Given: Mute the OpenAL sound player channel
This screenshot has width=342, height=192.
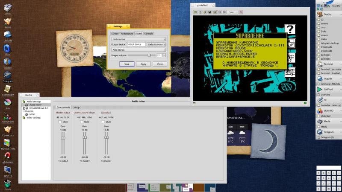Looking at the screenshot, I should (82, 122).
